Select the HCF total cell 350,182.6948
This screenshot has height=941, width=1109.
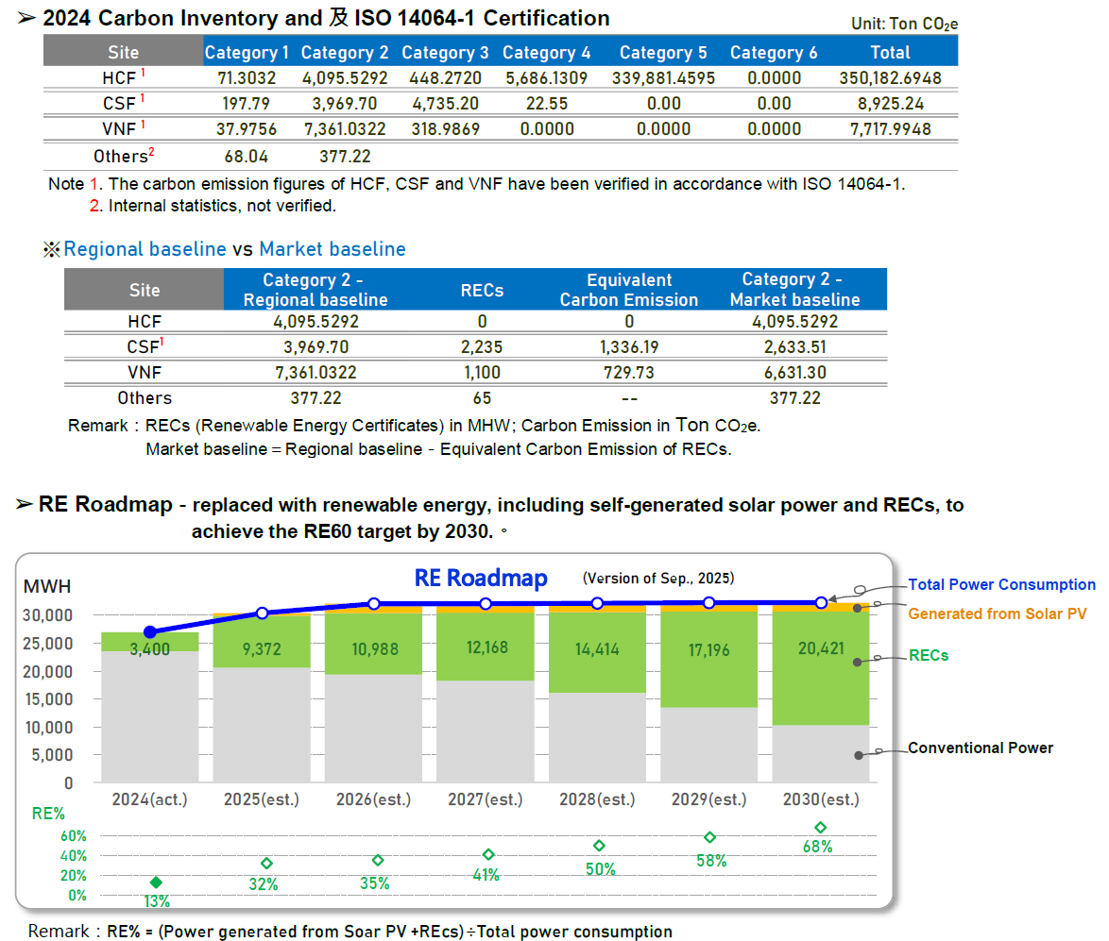(x=890, y=78)
